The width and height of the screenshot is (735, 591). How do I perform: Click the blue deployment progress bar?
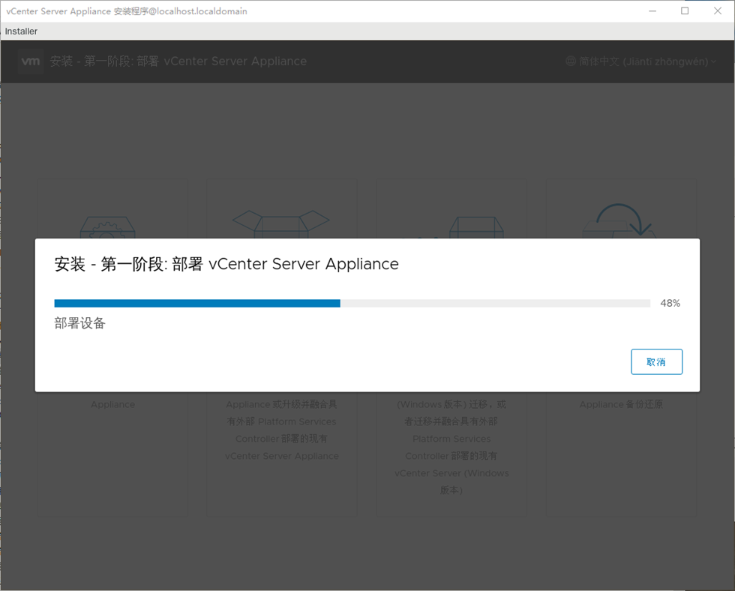[197, 303]
